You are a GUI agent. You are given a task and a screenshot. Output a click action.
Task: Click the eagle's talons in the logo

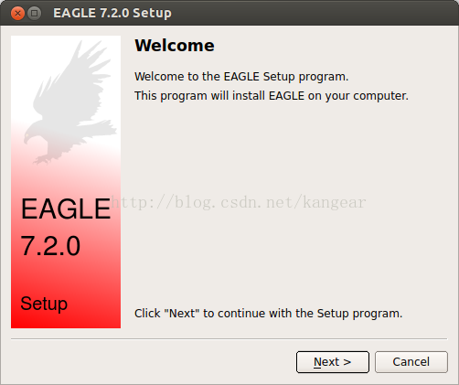pos(43,159)
